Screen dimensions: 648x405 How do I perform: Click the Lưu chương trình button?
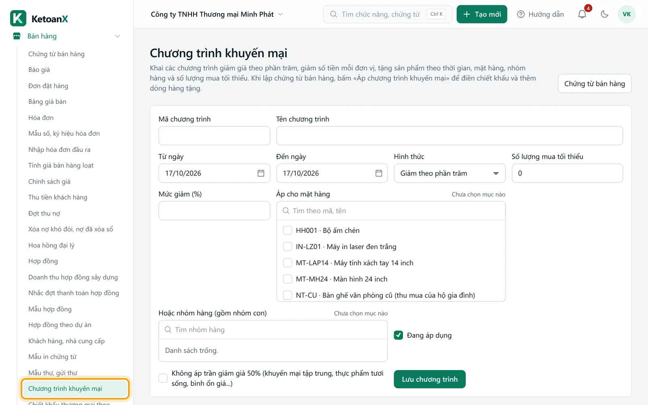click(430, 379)
